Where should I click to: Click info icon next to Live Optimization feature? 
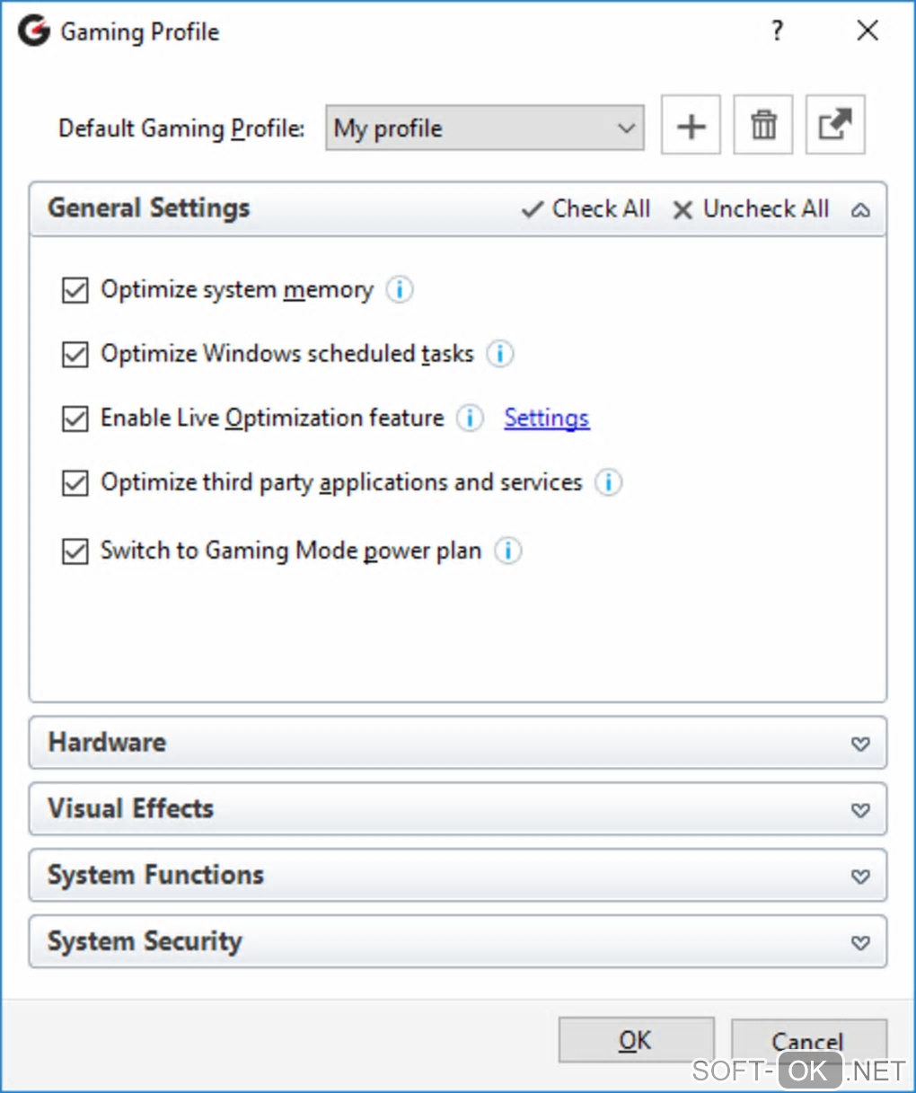(x=470, y=419)
